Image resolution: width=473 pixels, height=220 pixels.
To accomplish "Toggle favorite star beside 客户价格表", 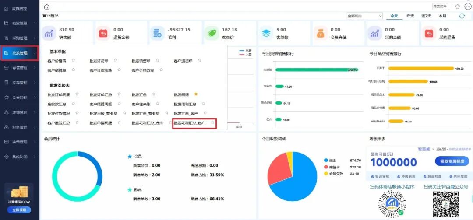I will [x=73, y=60].
